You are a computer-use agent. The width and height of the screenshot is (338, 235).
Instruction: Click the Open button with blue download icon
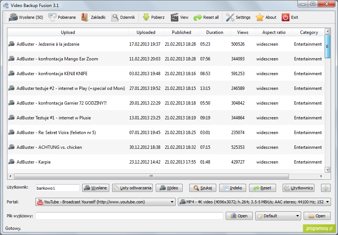click(239, 216)
